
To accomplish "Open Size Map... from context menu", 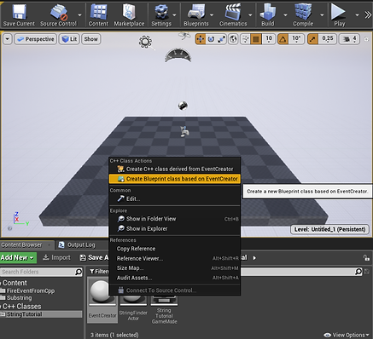I will point(175,268).
